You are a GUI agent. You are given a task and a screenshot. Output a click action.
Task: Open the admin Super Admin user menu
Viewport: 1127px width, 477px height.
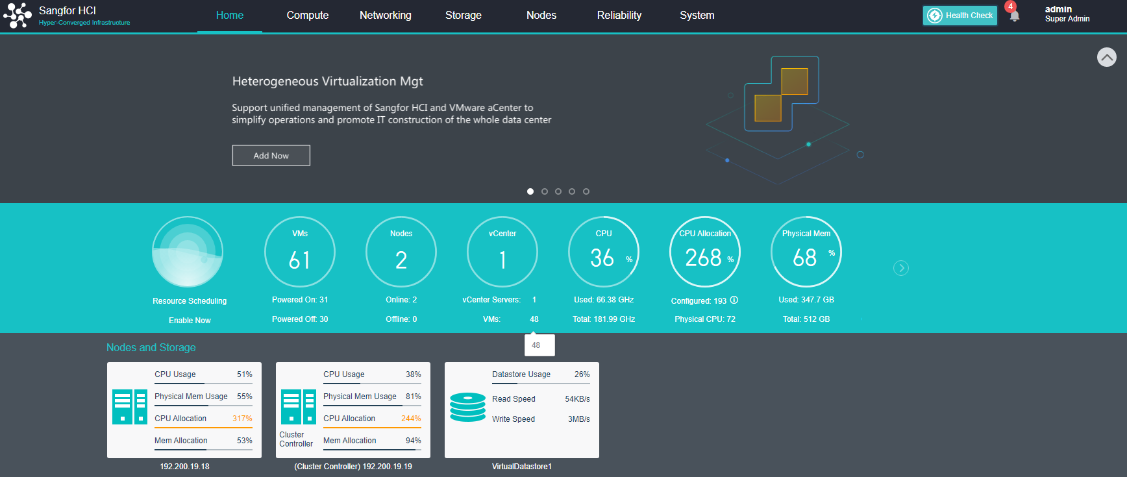coord(1067,14)
